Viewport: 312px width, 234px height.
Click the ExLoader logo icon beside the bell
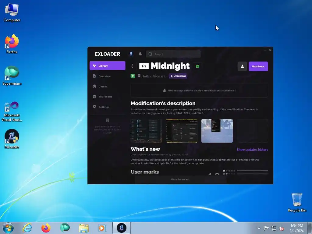pyautogui.click(x=131, y=54)
